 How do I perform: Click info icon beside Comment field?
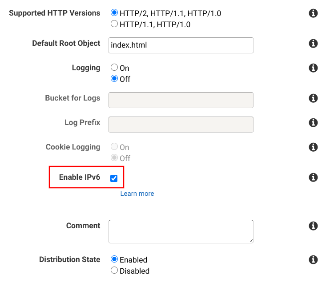point(313,226)
